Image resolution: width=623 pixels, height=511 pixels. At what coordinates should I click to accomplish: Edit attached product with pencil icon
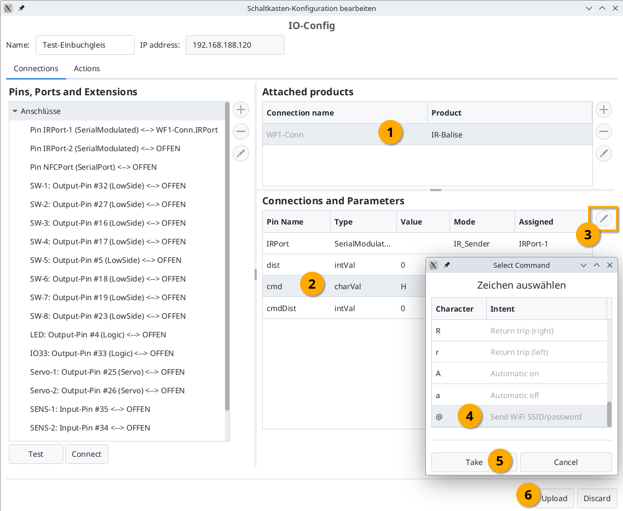click(x=603, y=153)
